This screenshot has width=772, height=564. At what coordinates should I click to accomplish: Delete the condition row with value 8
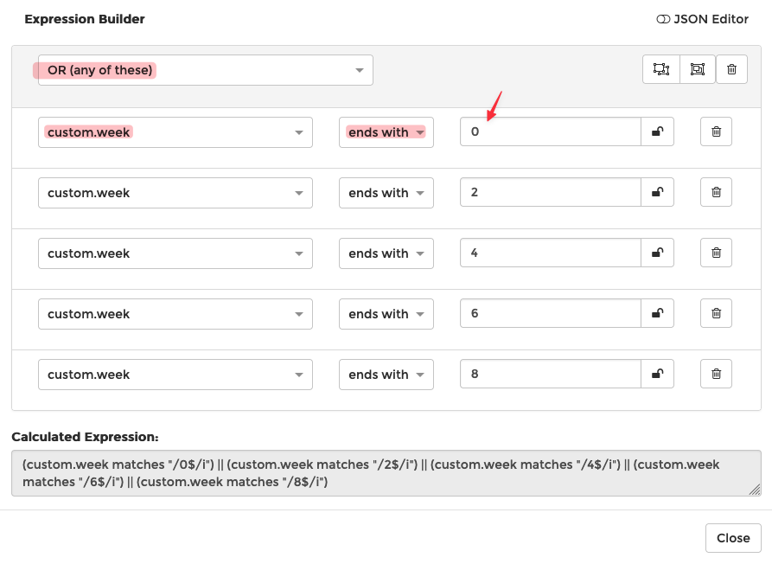click(716, 374)
